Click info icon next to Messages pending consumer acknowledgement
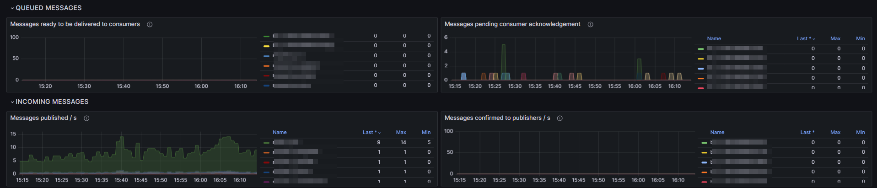The width and height of the screenshot is (877, 188). [590, 24]
